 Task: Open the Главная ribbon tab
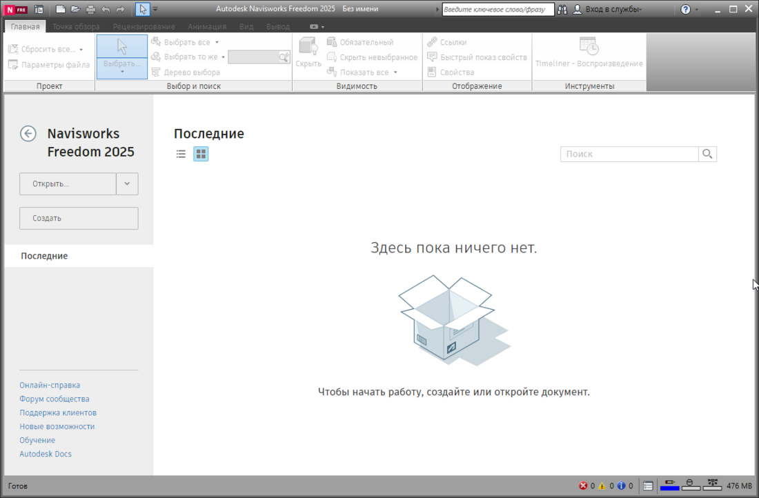[25, 27]
